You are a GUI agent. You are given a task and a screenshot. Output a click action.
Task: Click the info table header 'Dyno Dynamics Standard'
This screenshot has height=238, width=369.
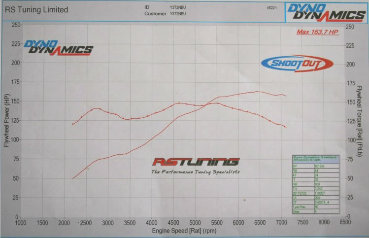tap(314, 159)
